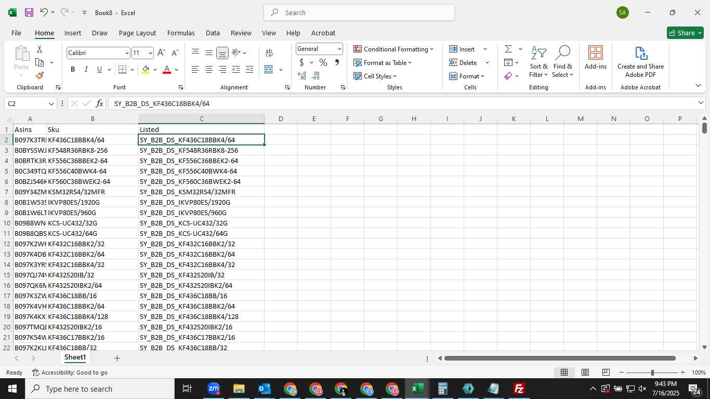Click the Copy icon in Clipboard group
Viewport: 710px width, 399px height.
(40, 62)
